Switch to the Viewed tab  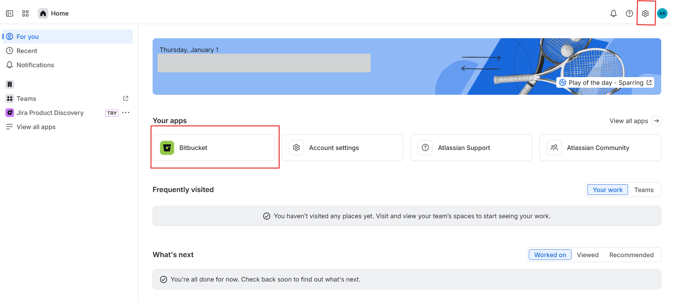point(587,255)
